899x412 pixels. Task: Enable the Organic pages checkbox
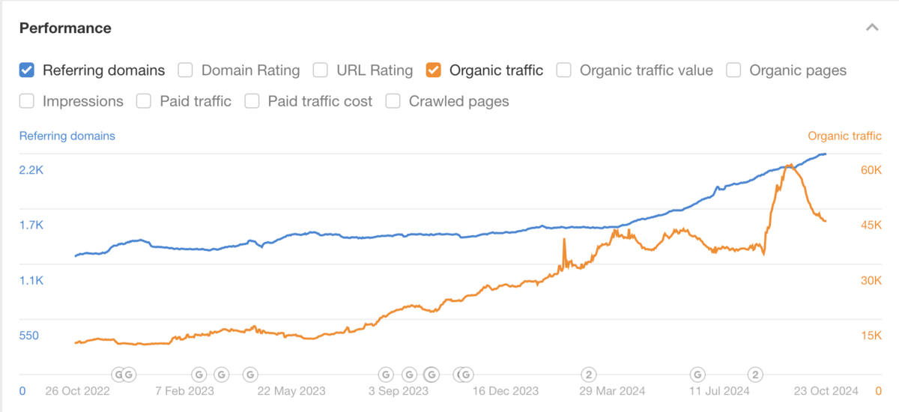[734, 70]
